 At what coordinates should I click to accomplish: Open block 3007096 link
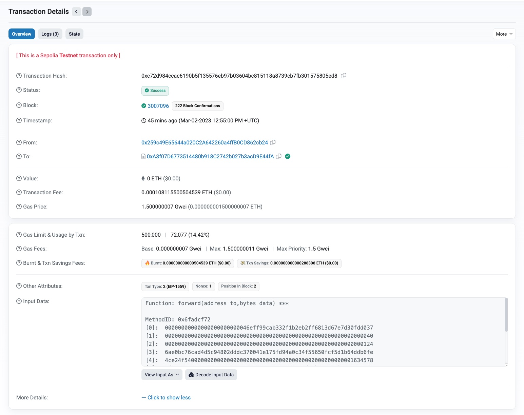click(x=158, y=106)
